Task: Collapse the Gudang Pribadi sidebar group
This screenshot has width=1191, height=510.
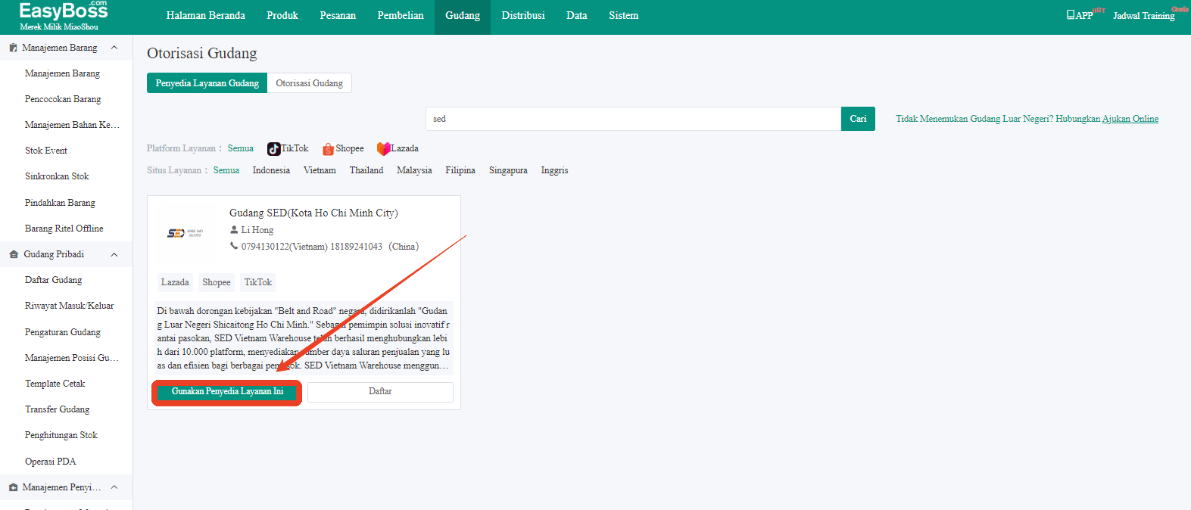Action: pos(114,254)
